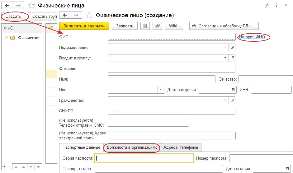The height and width of the screenshot is (173, 293).
Task: Click the Записать button
Action: pos(125,26)
